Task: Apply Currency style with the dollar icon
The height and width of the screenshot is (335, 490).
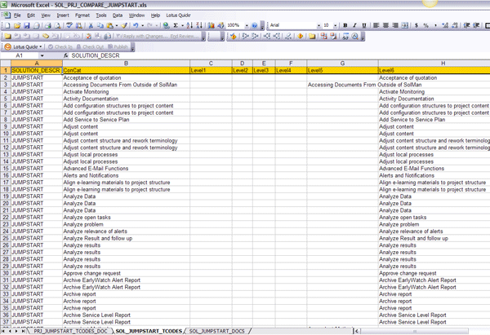Action: [416, 25]
